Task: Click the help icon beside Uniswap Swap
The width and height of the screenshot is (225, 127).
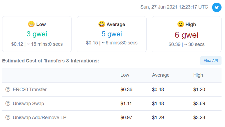Action: pos(8,103)
